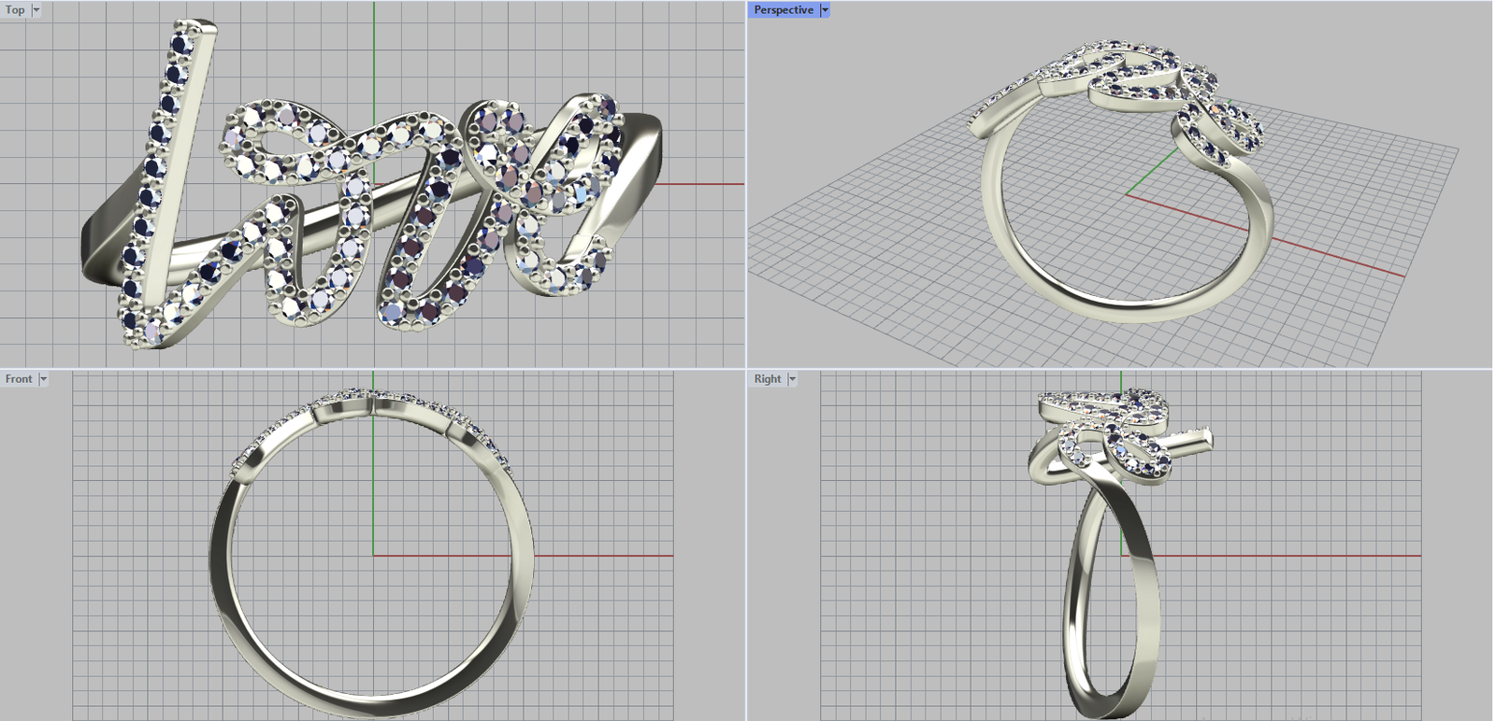Select the Front viewport title label
The image size is (1496, 721).
pos(18,379)
